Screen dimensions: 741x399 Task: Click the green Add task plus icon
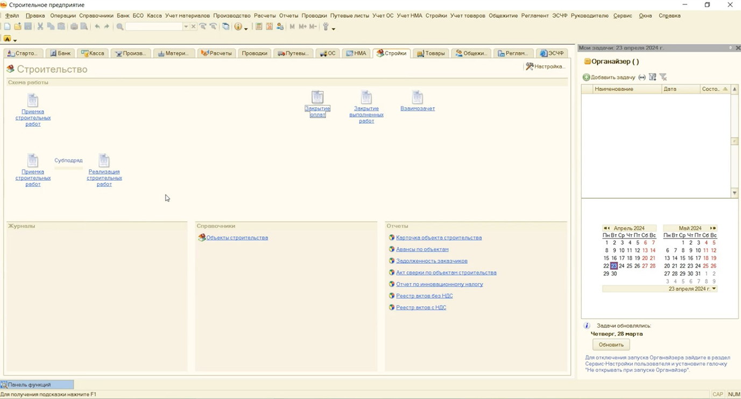click(587, 78)
